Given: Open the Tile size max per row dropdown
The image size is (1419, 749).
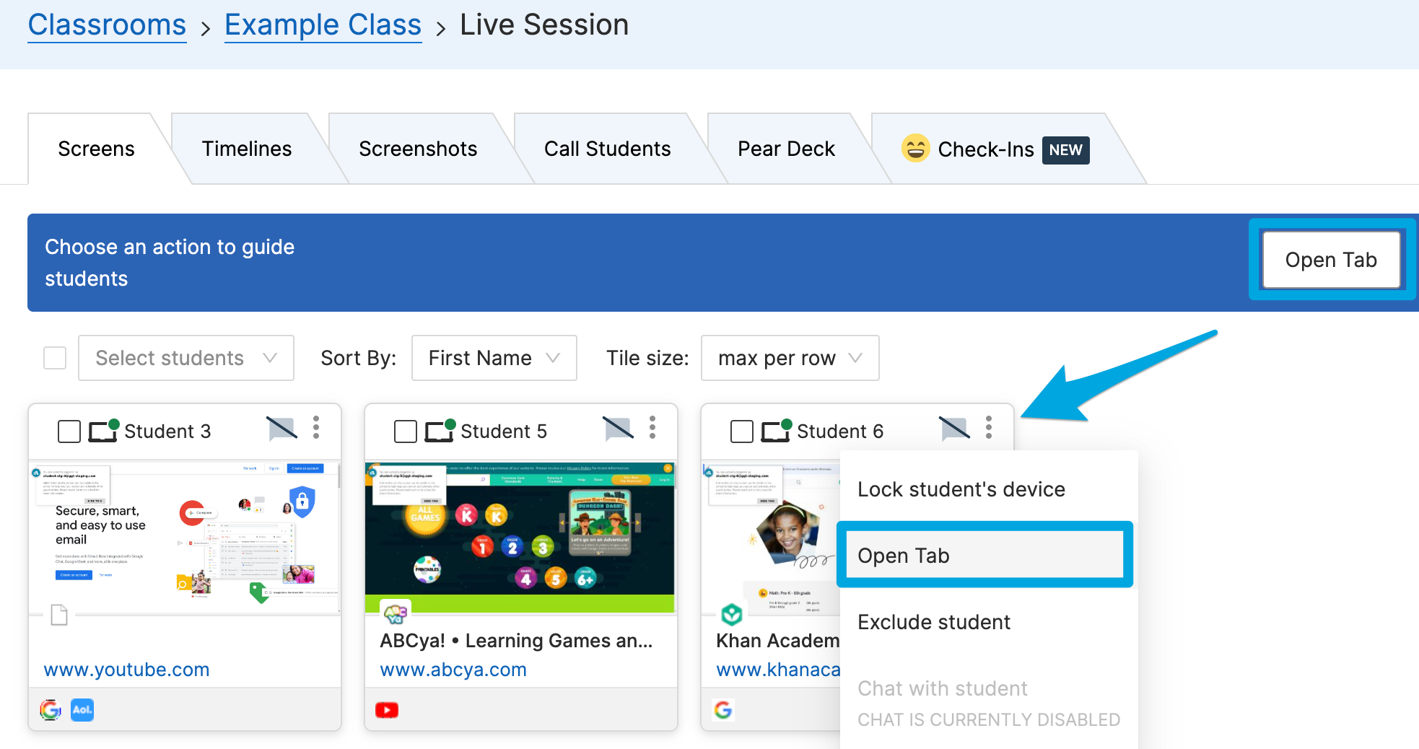Looking at the screenshot, I should [x=790, y=358].
